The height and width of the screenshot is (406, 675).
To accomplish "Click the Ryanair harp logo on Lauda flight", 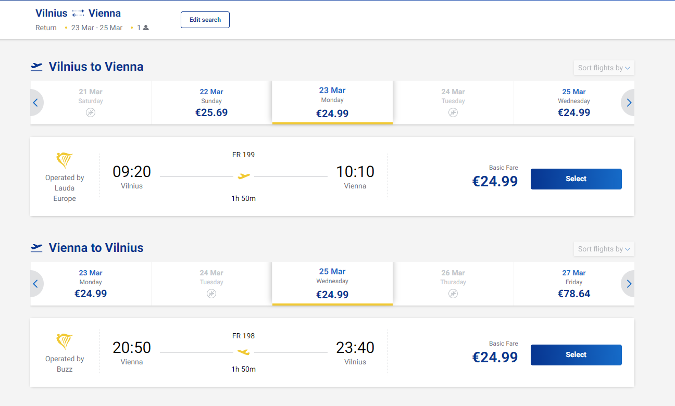I will pyautogui.click(x=65, y=161).
